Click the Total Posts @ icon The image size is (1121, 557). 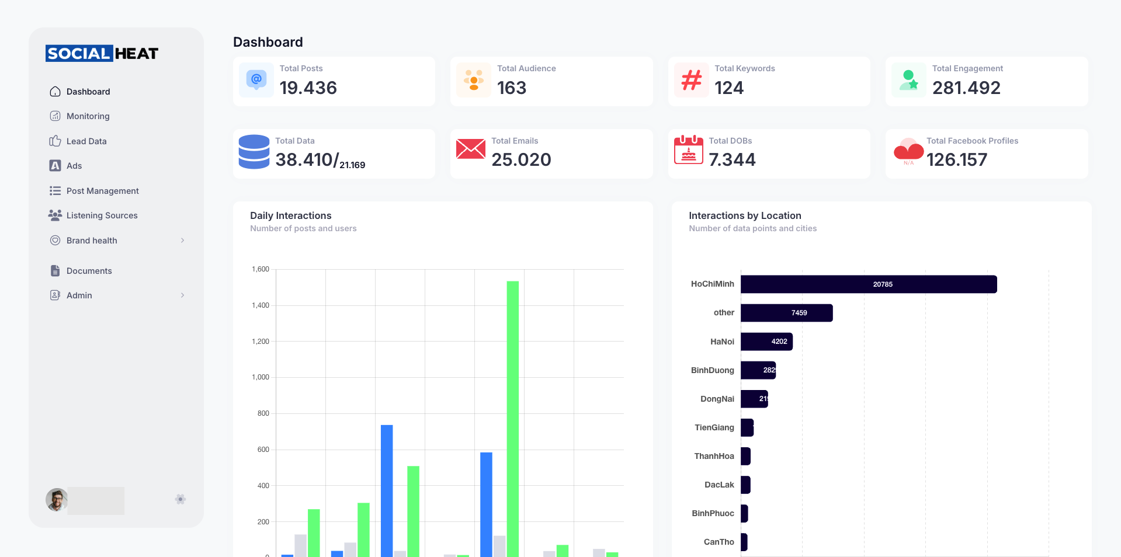(x=256, y=79)
